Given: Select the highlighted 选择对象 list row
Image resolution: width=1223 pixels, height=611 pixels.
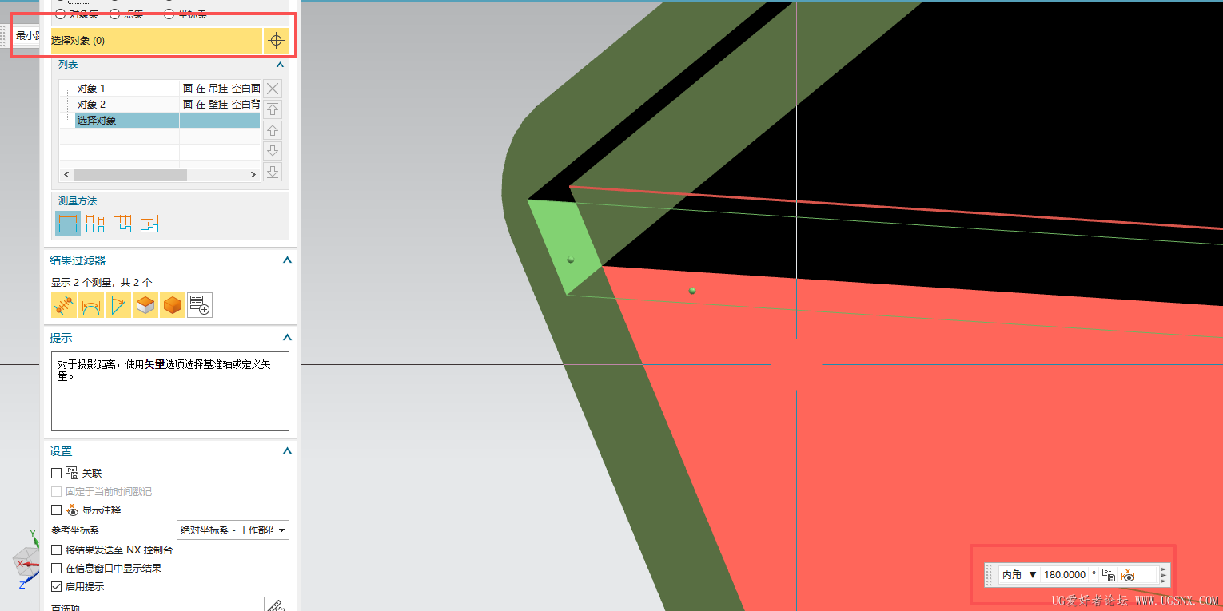Looking at the screenshot, I should [x=168, y=121].
